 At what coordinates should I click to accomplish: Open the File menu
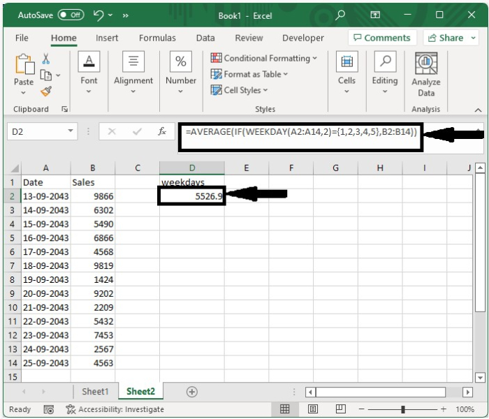point(22,38)
